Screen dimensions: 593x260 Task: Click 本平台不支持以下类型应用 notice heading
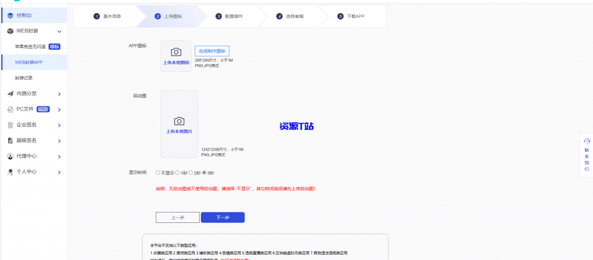click(x=174, y=246)
